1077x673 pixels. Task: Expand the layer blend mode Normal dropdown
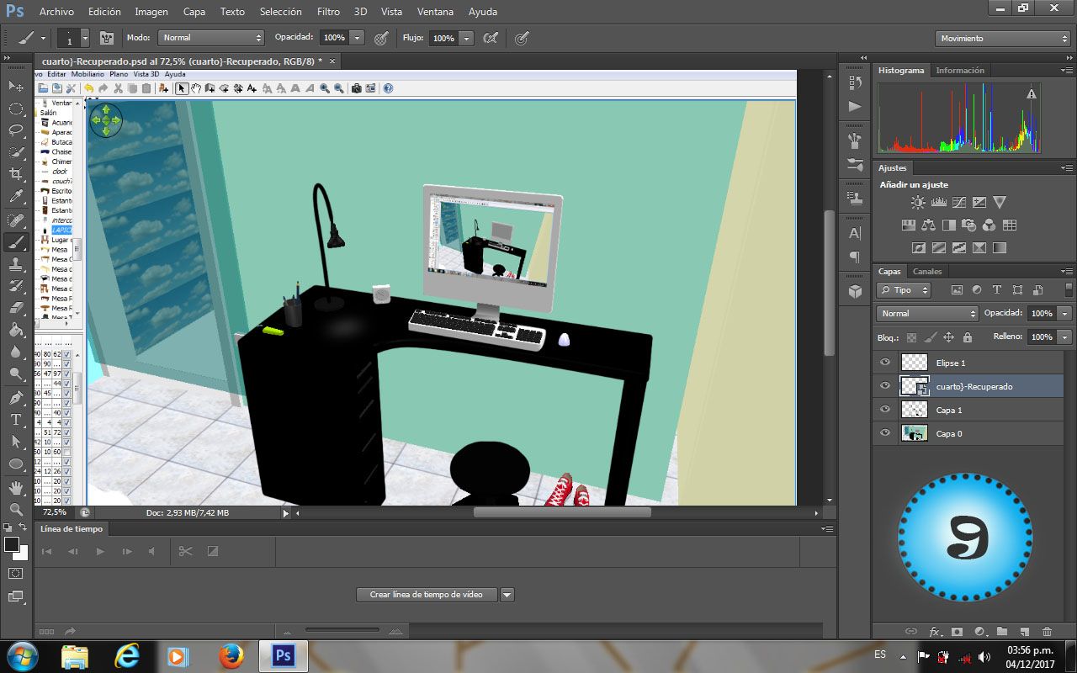[x=926, y=314]
